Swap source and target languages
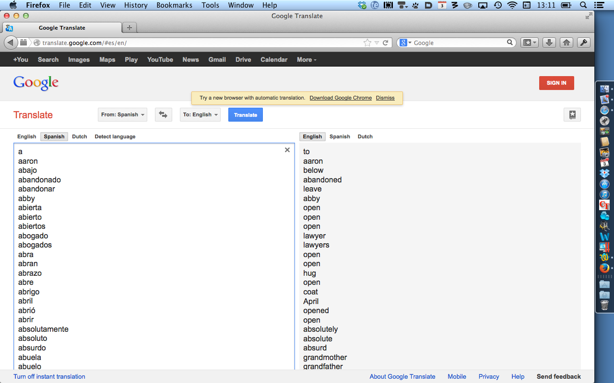The image size is (614, 383). [x=163, y=115]
